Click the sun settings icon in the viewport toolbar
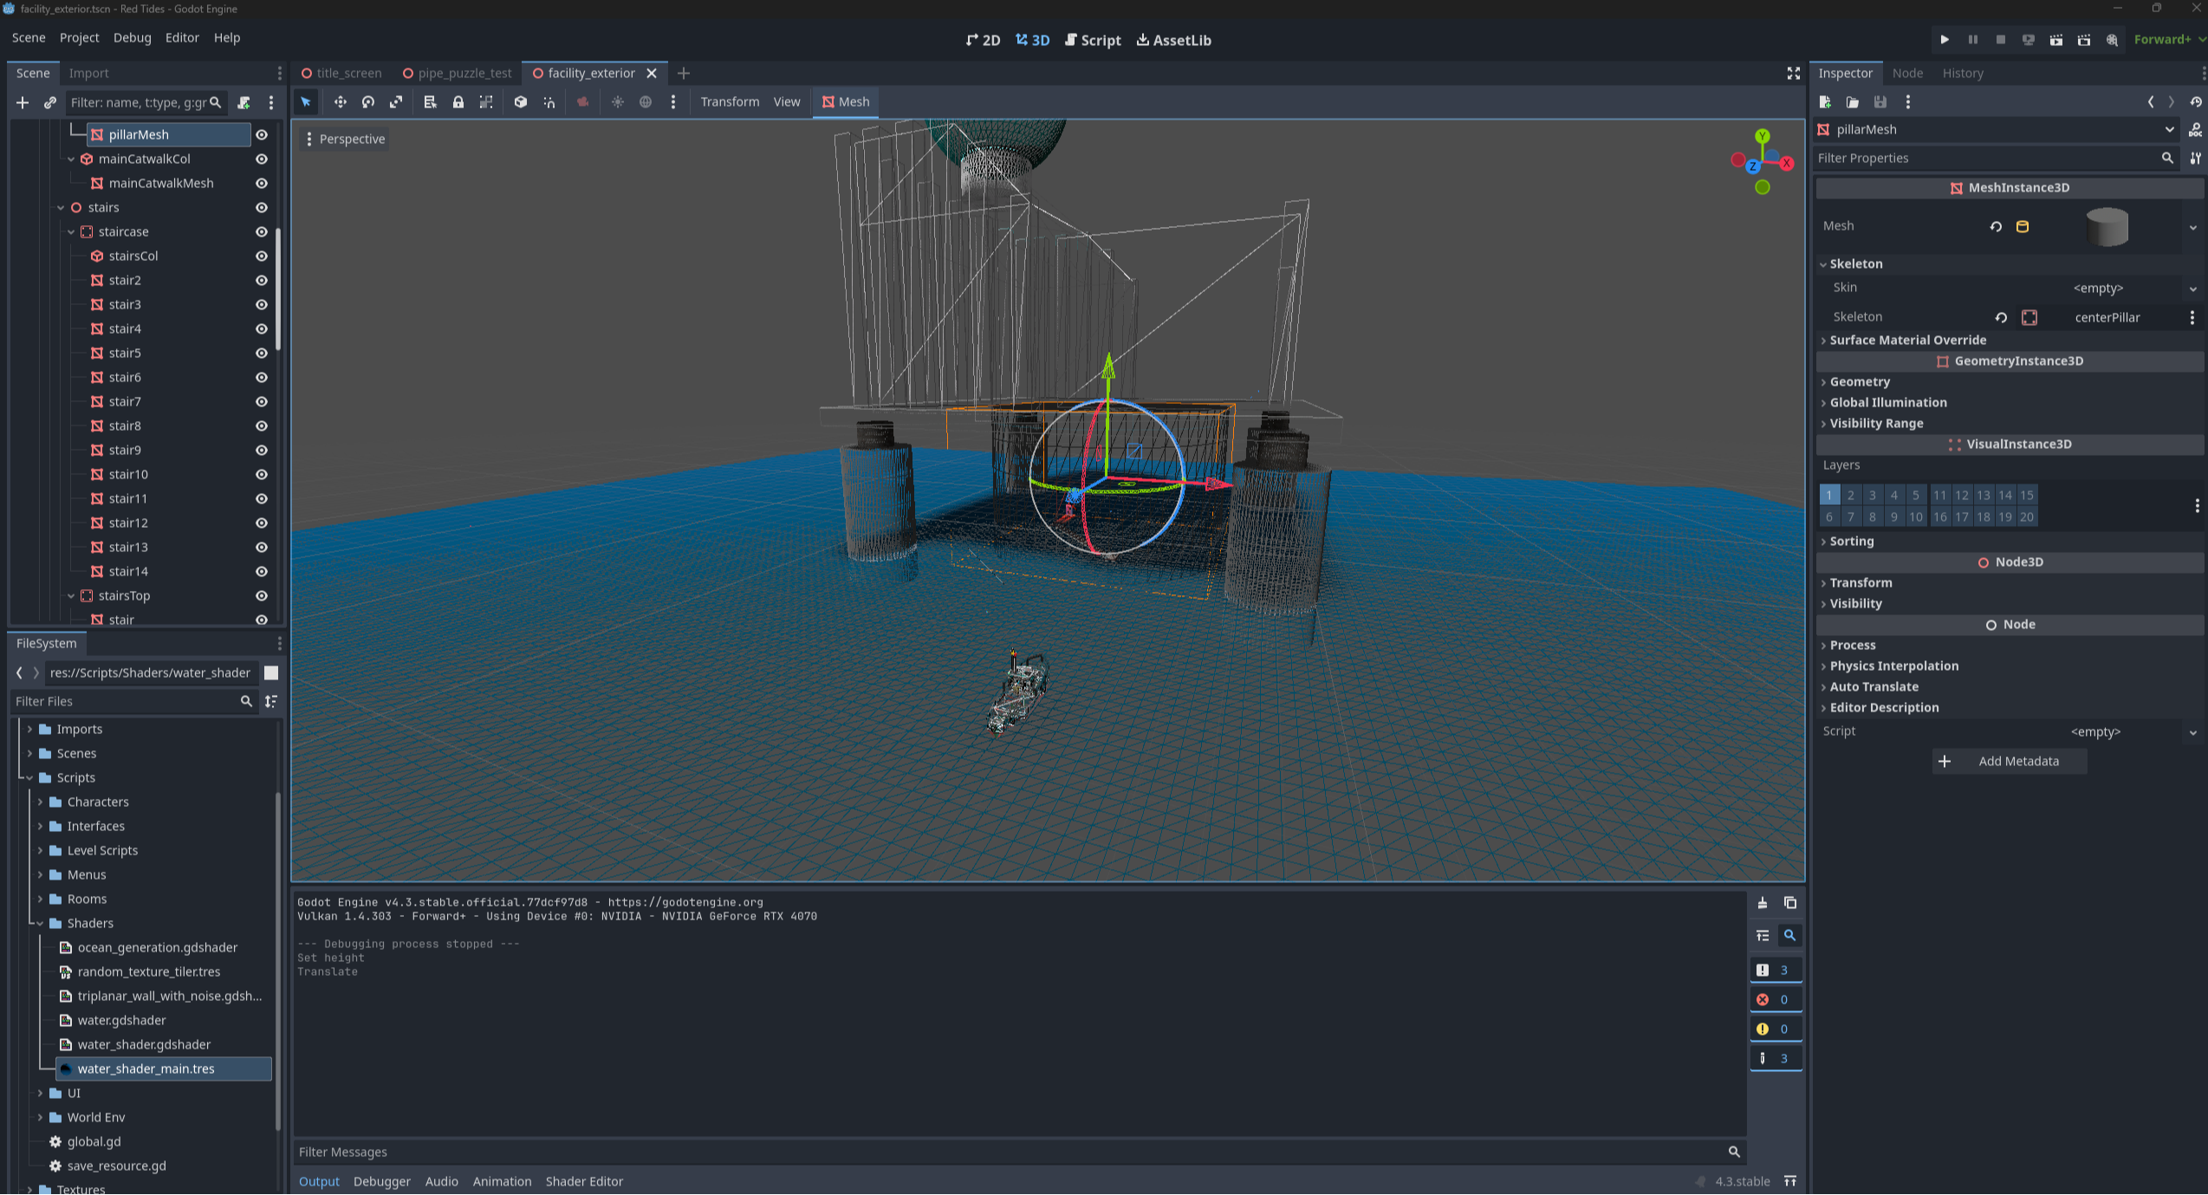This screenshot has width=2208, height=1195. click(617, 101)
